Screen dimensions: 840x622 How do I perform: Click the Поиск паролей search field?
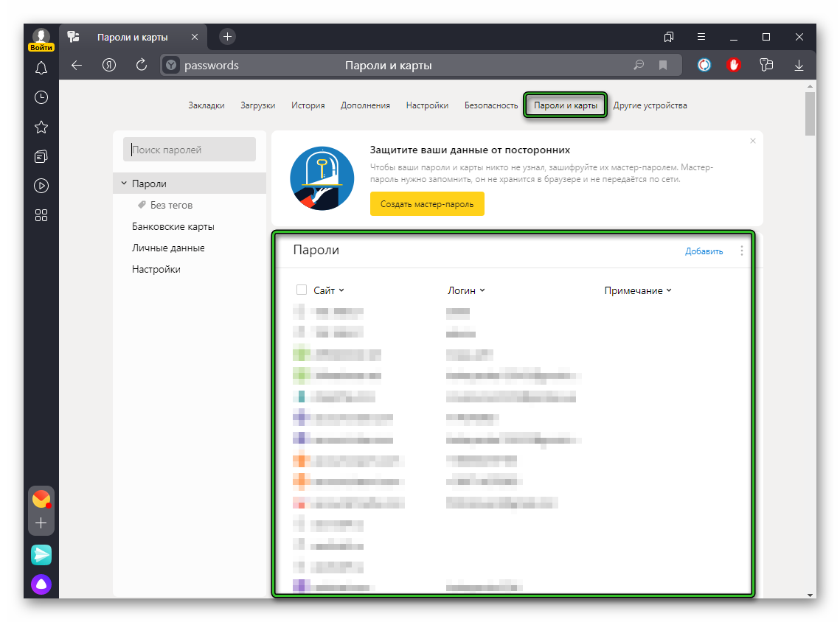[x=190, y=150]
